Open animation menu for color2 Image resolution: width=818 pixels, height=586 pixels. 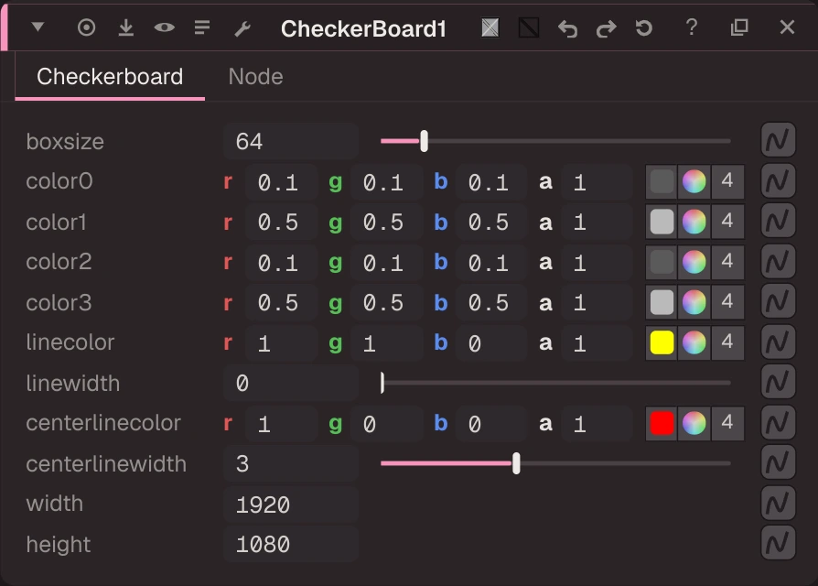(778, 261)
